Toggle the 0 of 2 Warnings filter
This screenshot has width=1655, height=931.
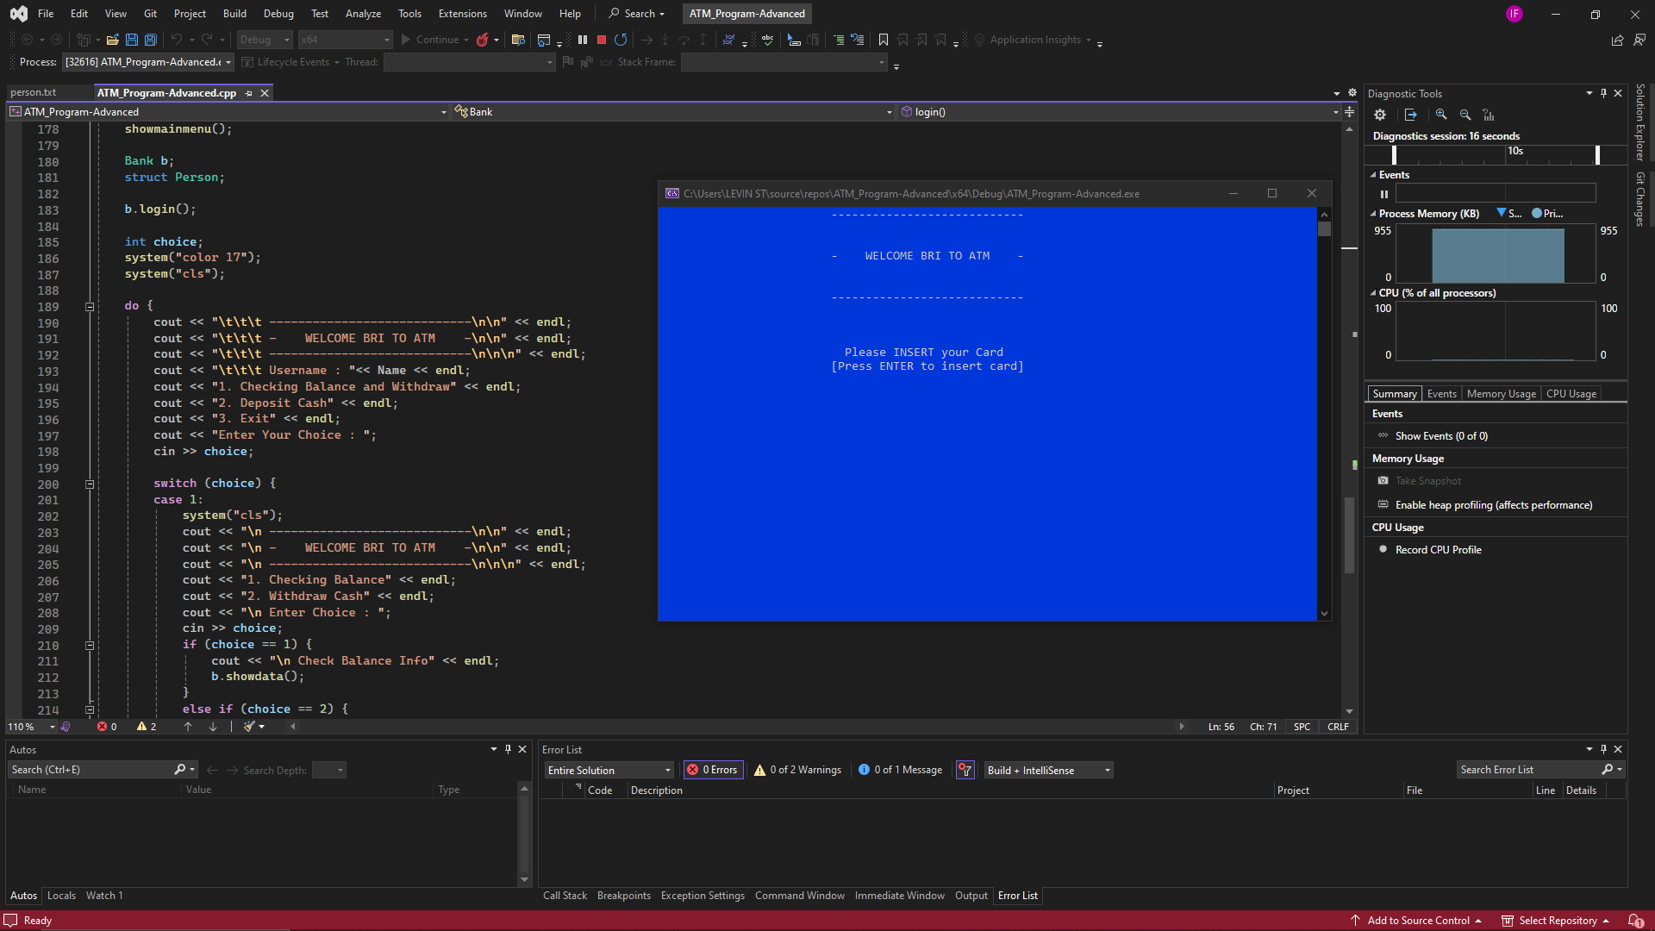(798, 770)
